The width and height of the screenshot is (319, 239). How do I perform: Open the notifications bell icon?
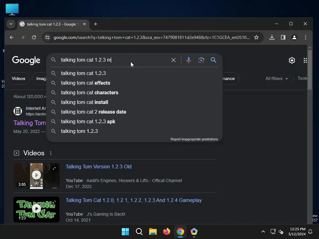pos(311,232)
